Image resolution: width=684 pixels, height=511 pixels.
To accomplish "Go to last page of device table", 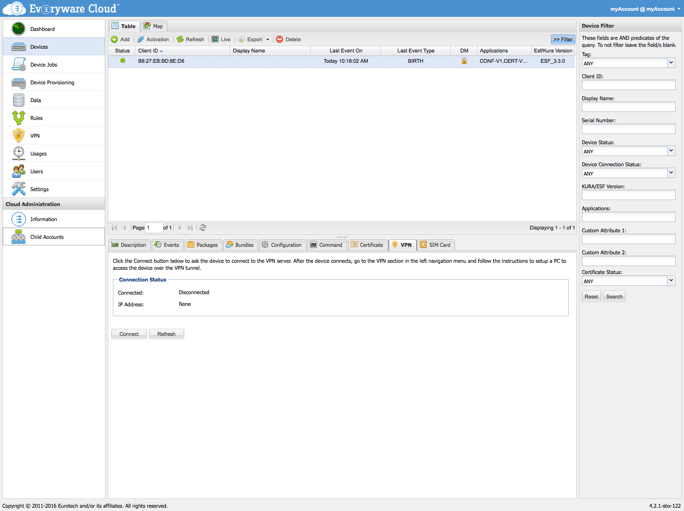I will tap(190, 228).
